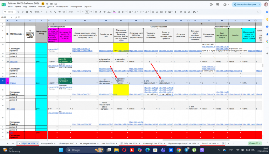Click the font size input box

pyautogui.click(x=87, y=12)
